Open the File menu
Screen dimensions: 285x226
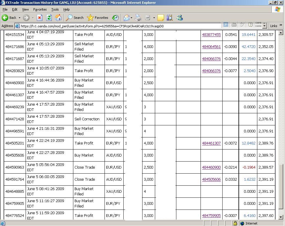click(x=5, y=9)
